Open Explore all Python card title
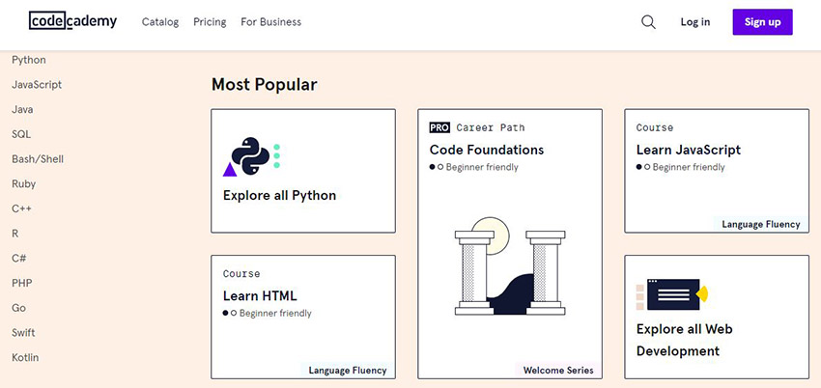 tap(279, 196)
